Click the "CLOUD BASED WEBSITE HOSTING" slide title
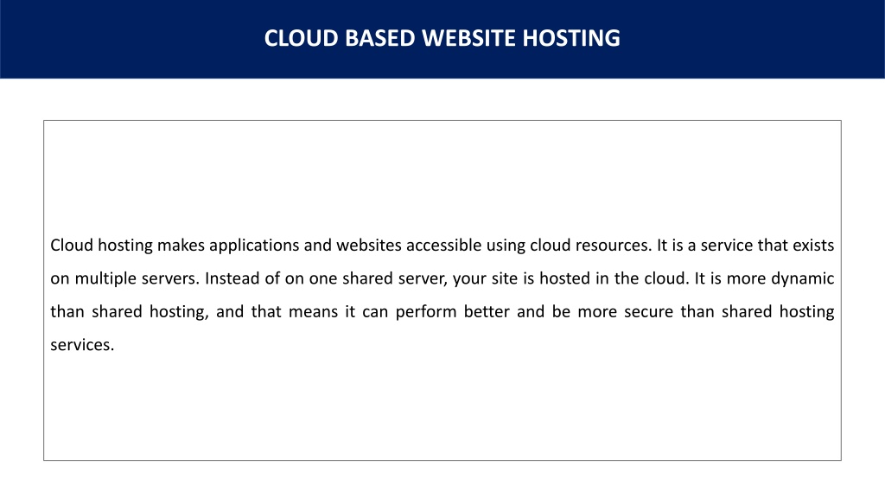The image size is (885, 498). tap(442, 38)
